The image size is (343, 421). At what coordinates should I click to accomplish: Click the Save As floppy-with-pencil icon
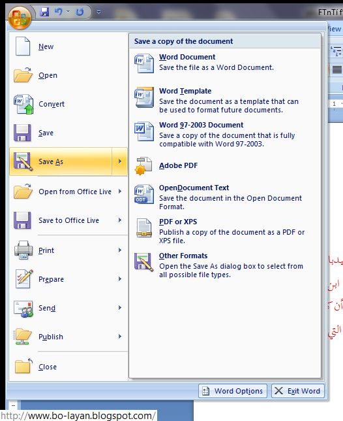pyautogui.click(x=23, y=161)
